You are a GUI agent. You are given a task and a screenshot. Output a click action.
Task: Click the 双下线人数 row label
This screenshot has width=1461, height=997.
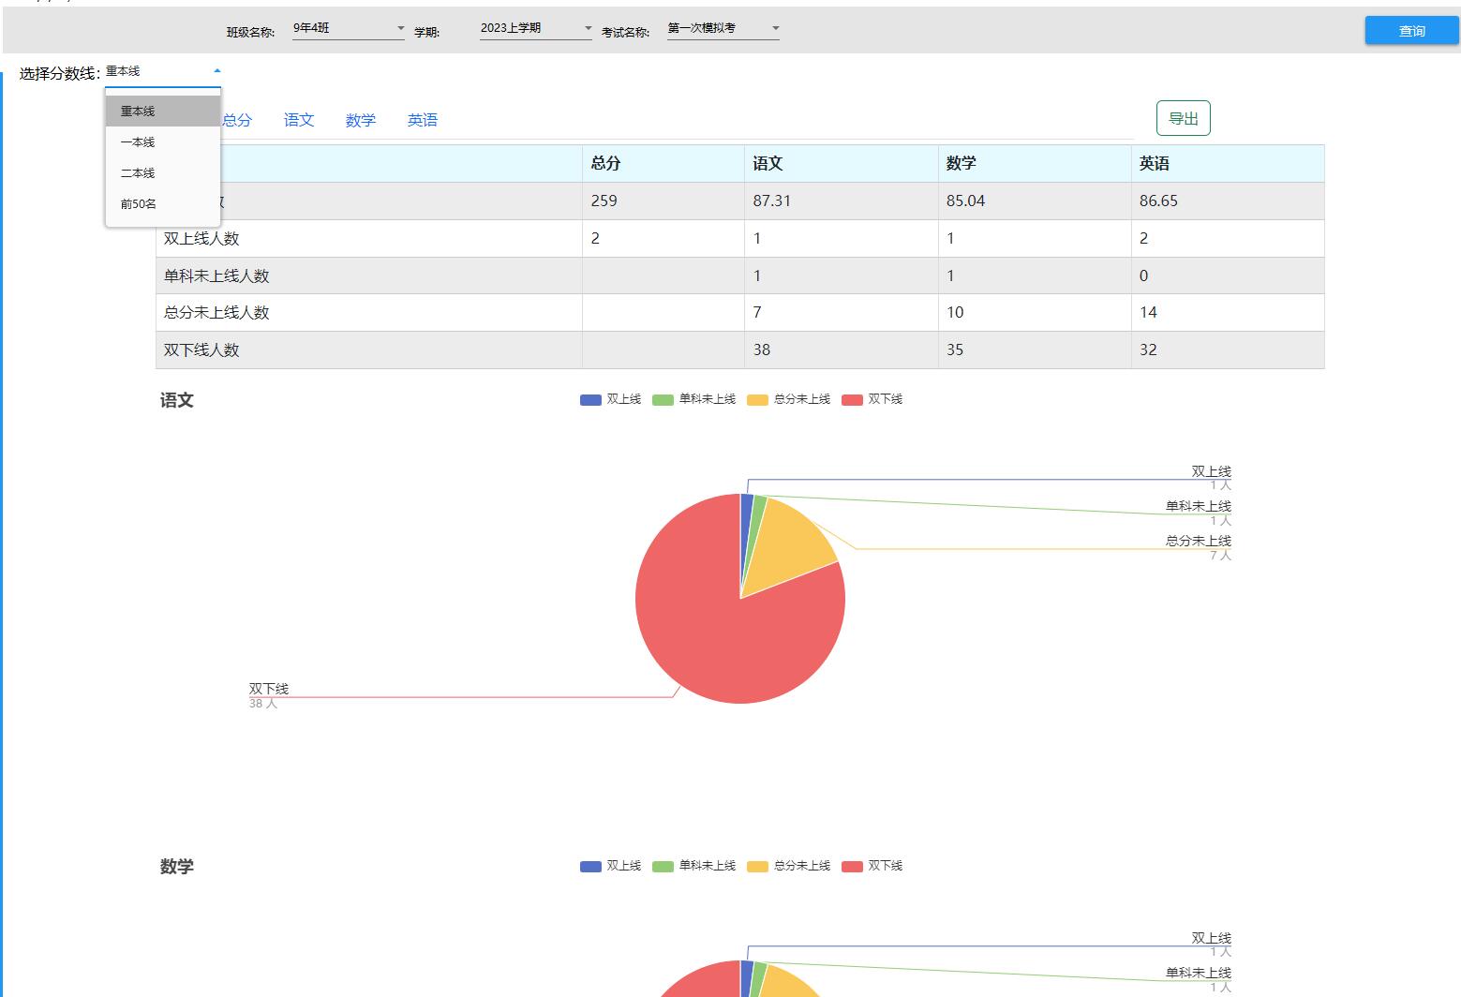[x=201, y=350]
